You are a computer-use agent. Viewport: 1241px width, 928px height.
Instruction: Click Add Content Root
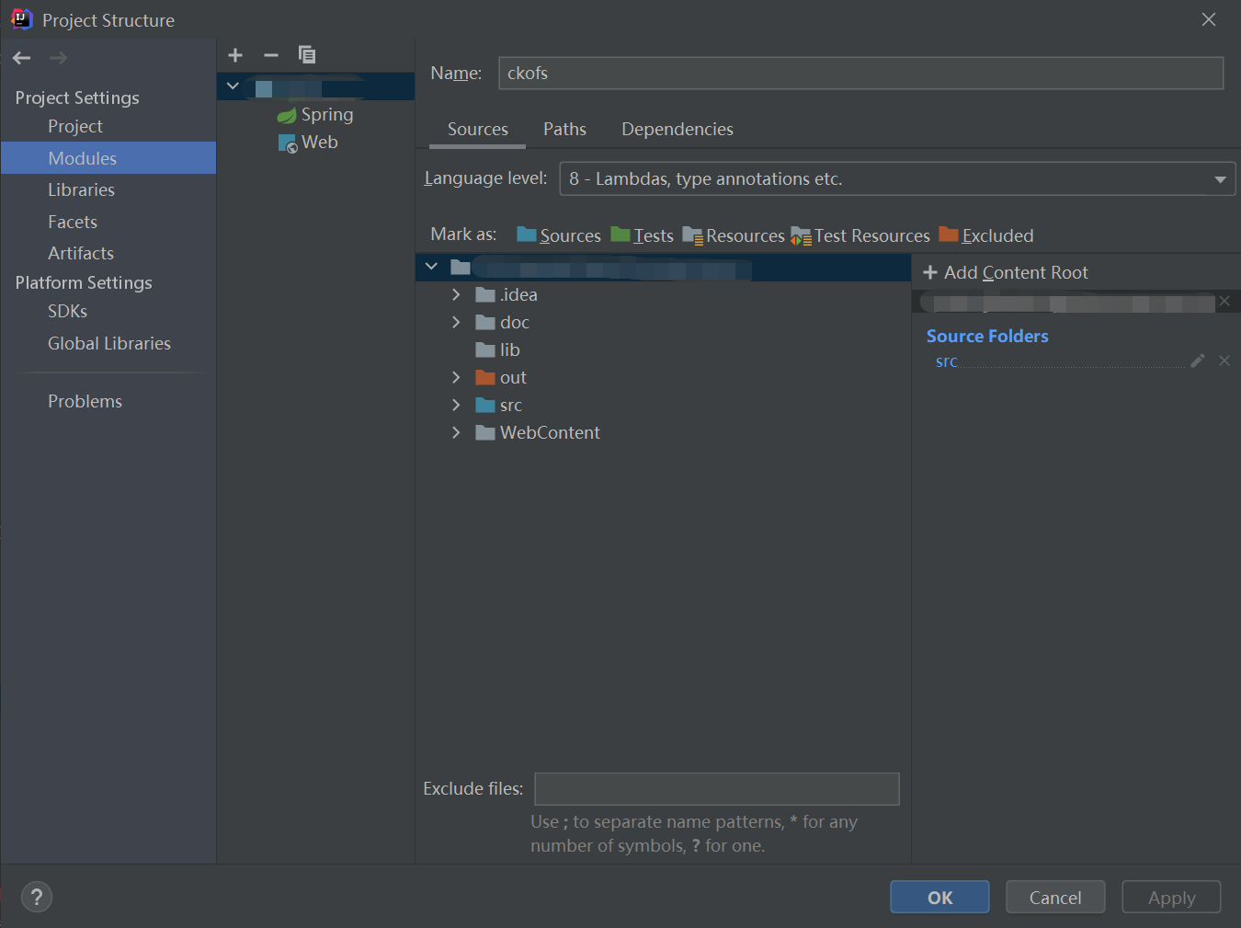pos(1005,273)
